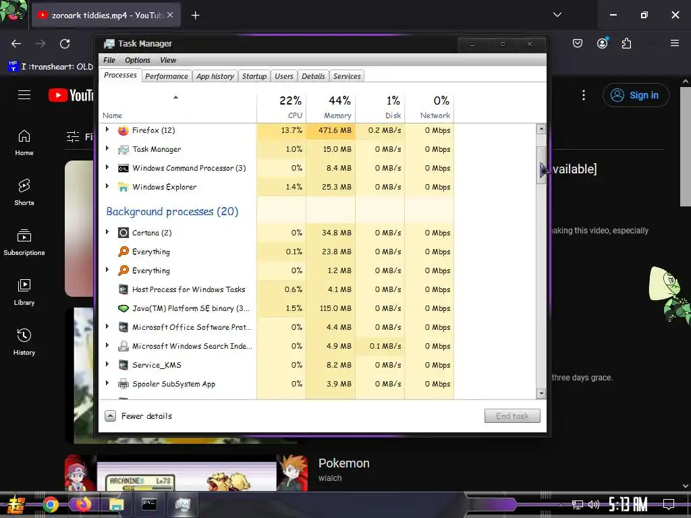Open the notification center icon

tap(669, 505)
